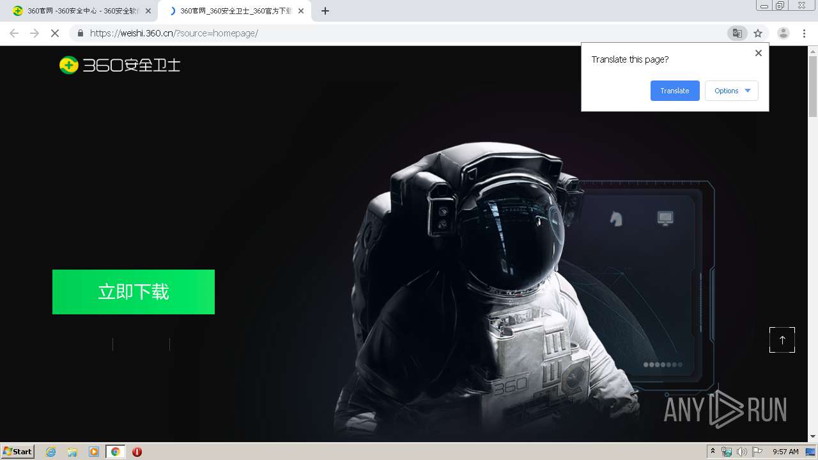818x460 pixels.
Task: Click the carousel pagination dots
Action: pos(663,365)
